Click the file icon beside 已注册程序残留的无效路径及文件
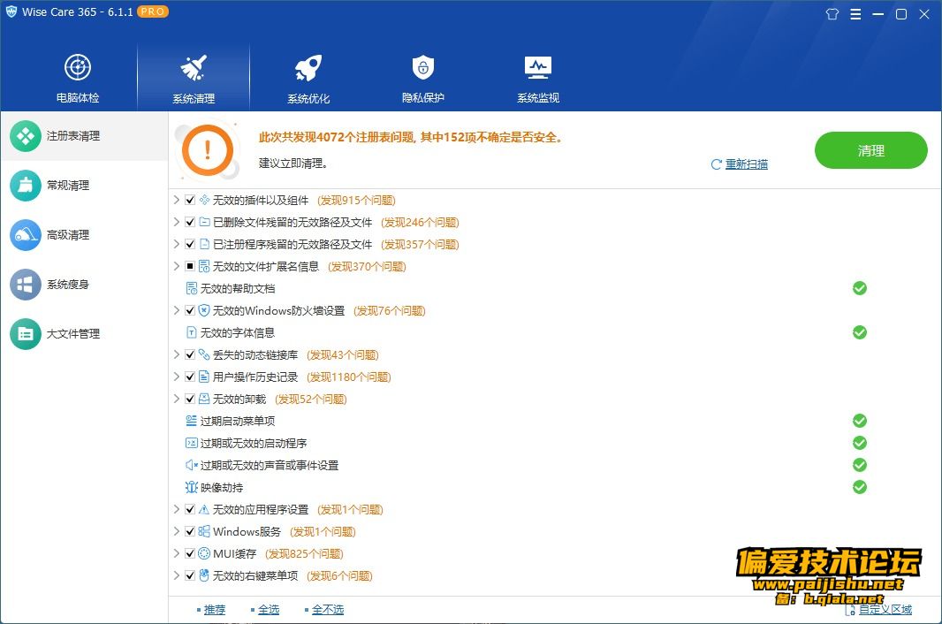This screenshot has height=624, width=942. coord(204,244)
